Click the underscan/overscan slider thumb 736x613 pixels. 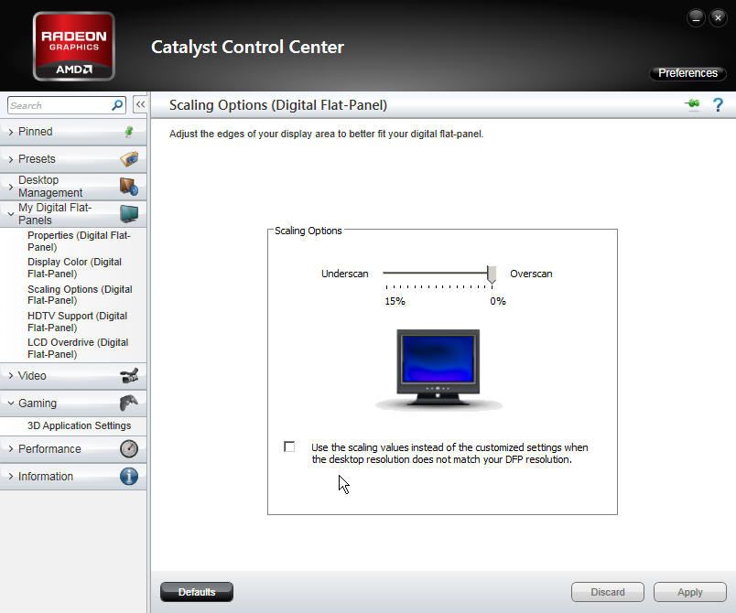tap(492, 274)
